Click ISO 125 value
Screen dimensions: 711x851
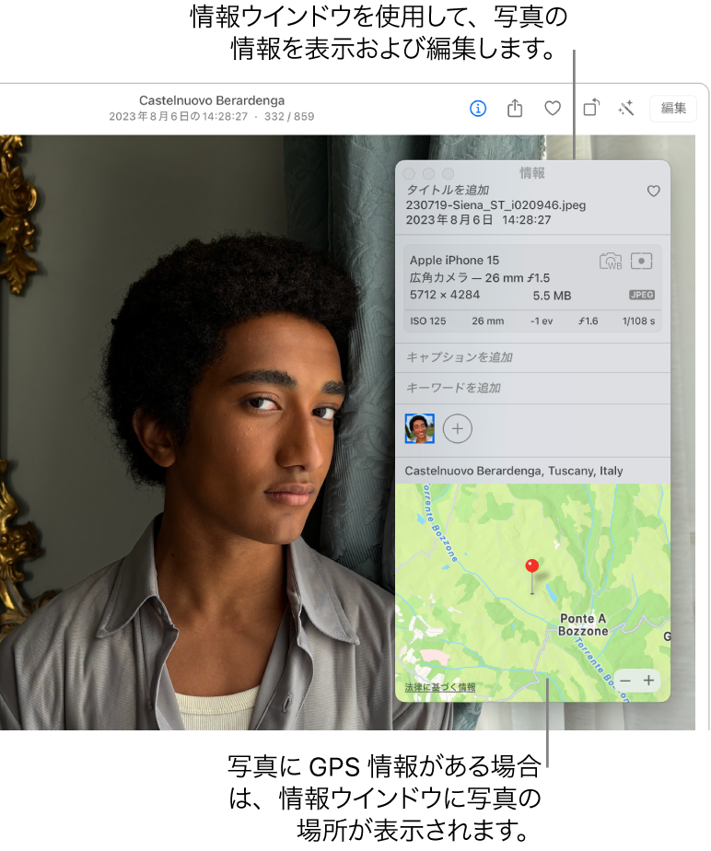pos(427,321)
